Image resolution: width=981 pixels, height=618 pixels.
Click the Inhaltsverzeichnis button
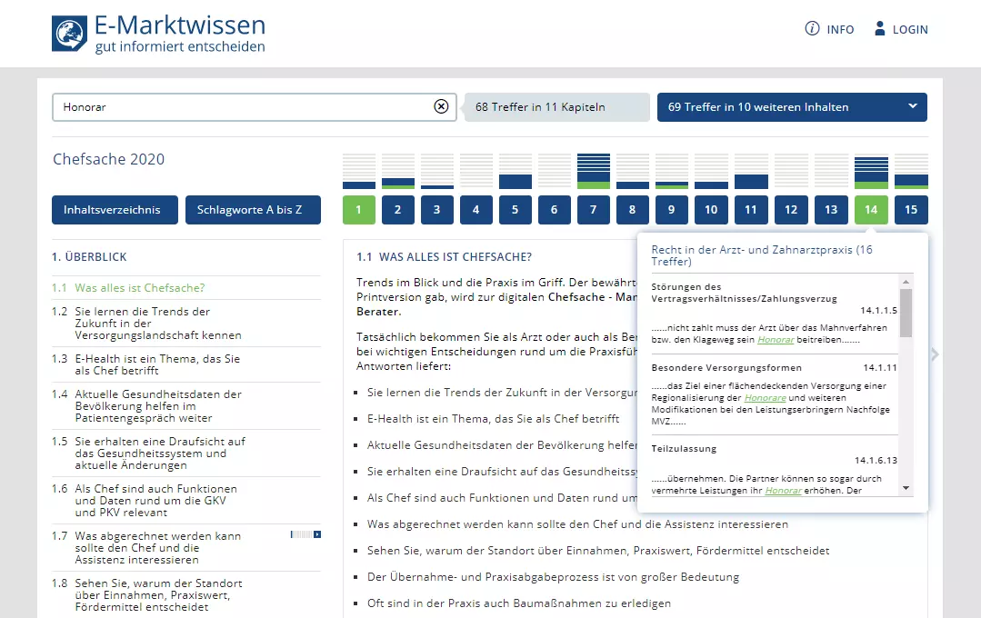tap(112, 210)
